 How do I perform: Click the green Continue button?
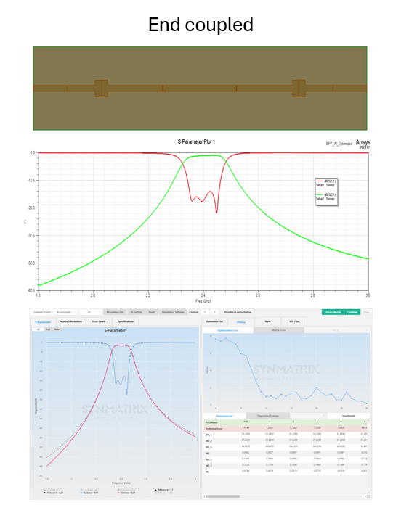point(352,312)
